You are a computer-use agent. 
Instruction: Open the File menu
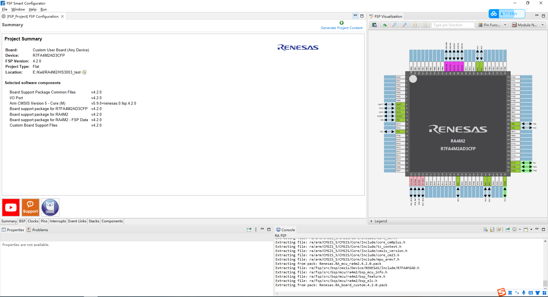[x=5, y=9]
